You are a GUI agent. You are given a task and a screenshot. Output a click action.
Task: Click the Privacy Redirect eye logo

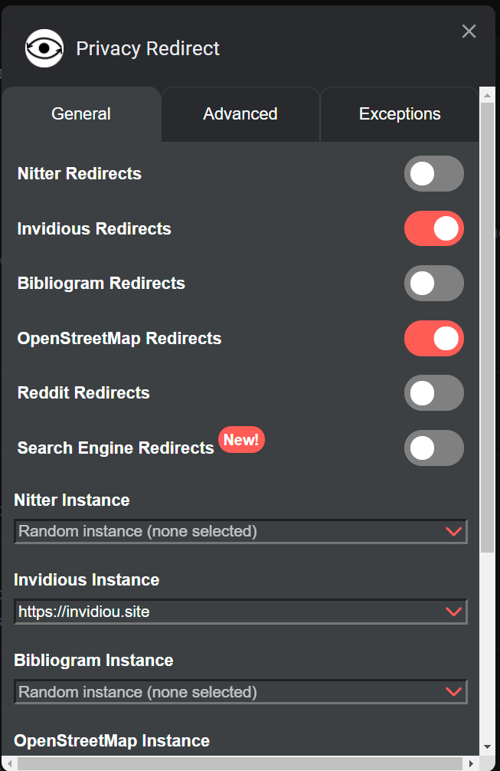(44, 48)
